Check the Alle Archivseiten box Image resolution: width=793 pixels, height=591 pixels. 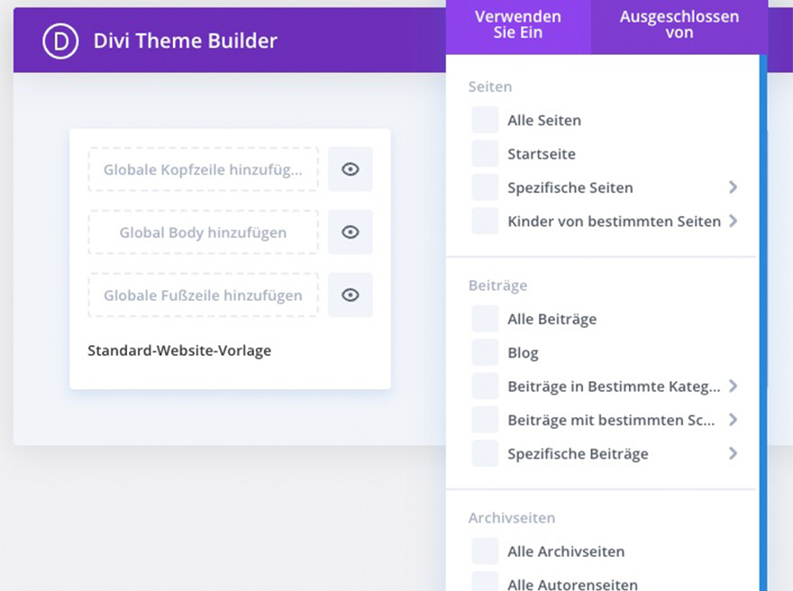[485, 551]
